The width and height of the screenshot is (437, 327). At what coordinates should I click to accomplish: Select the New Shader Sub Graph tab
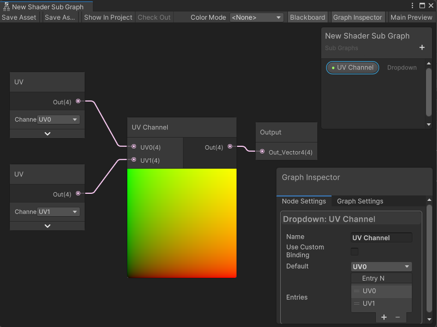[46, 8]
